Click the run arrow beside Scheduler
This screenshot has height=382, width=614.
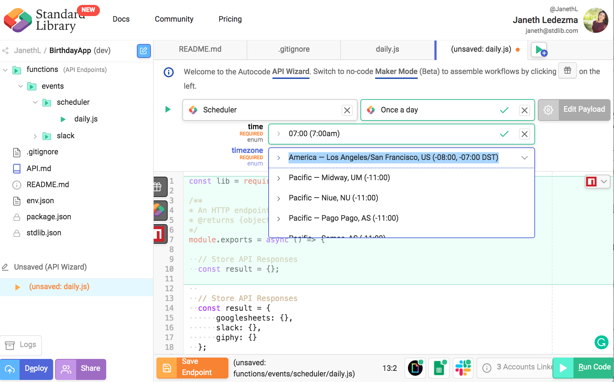(x=168, y=109)
